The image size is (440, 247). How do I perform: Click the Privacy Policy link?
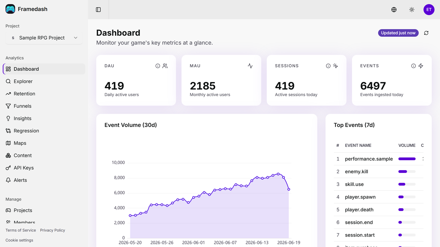[x=53, y=230]
